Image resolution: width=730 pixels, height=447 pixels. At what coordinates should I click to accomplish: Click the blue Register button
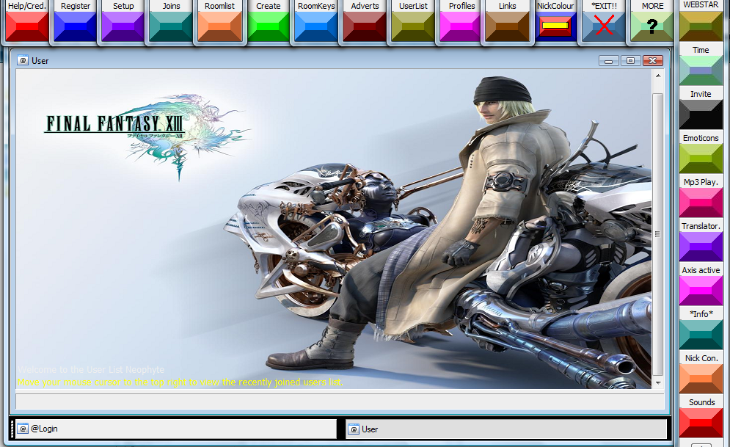(x=76, y=26)
